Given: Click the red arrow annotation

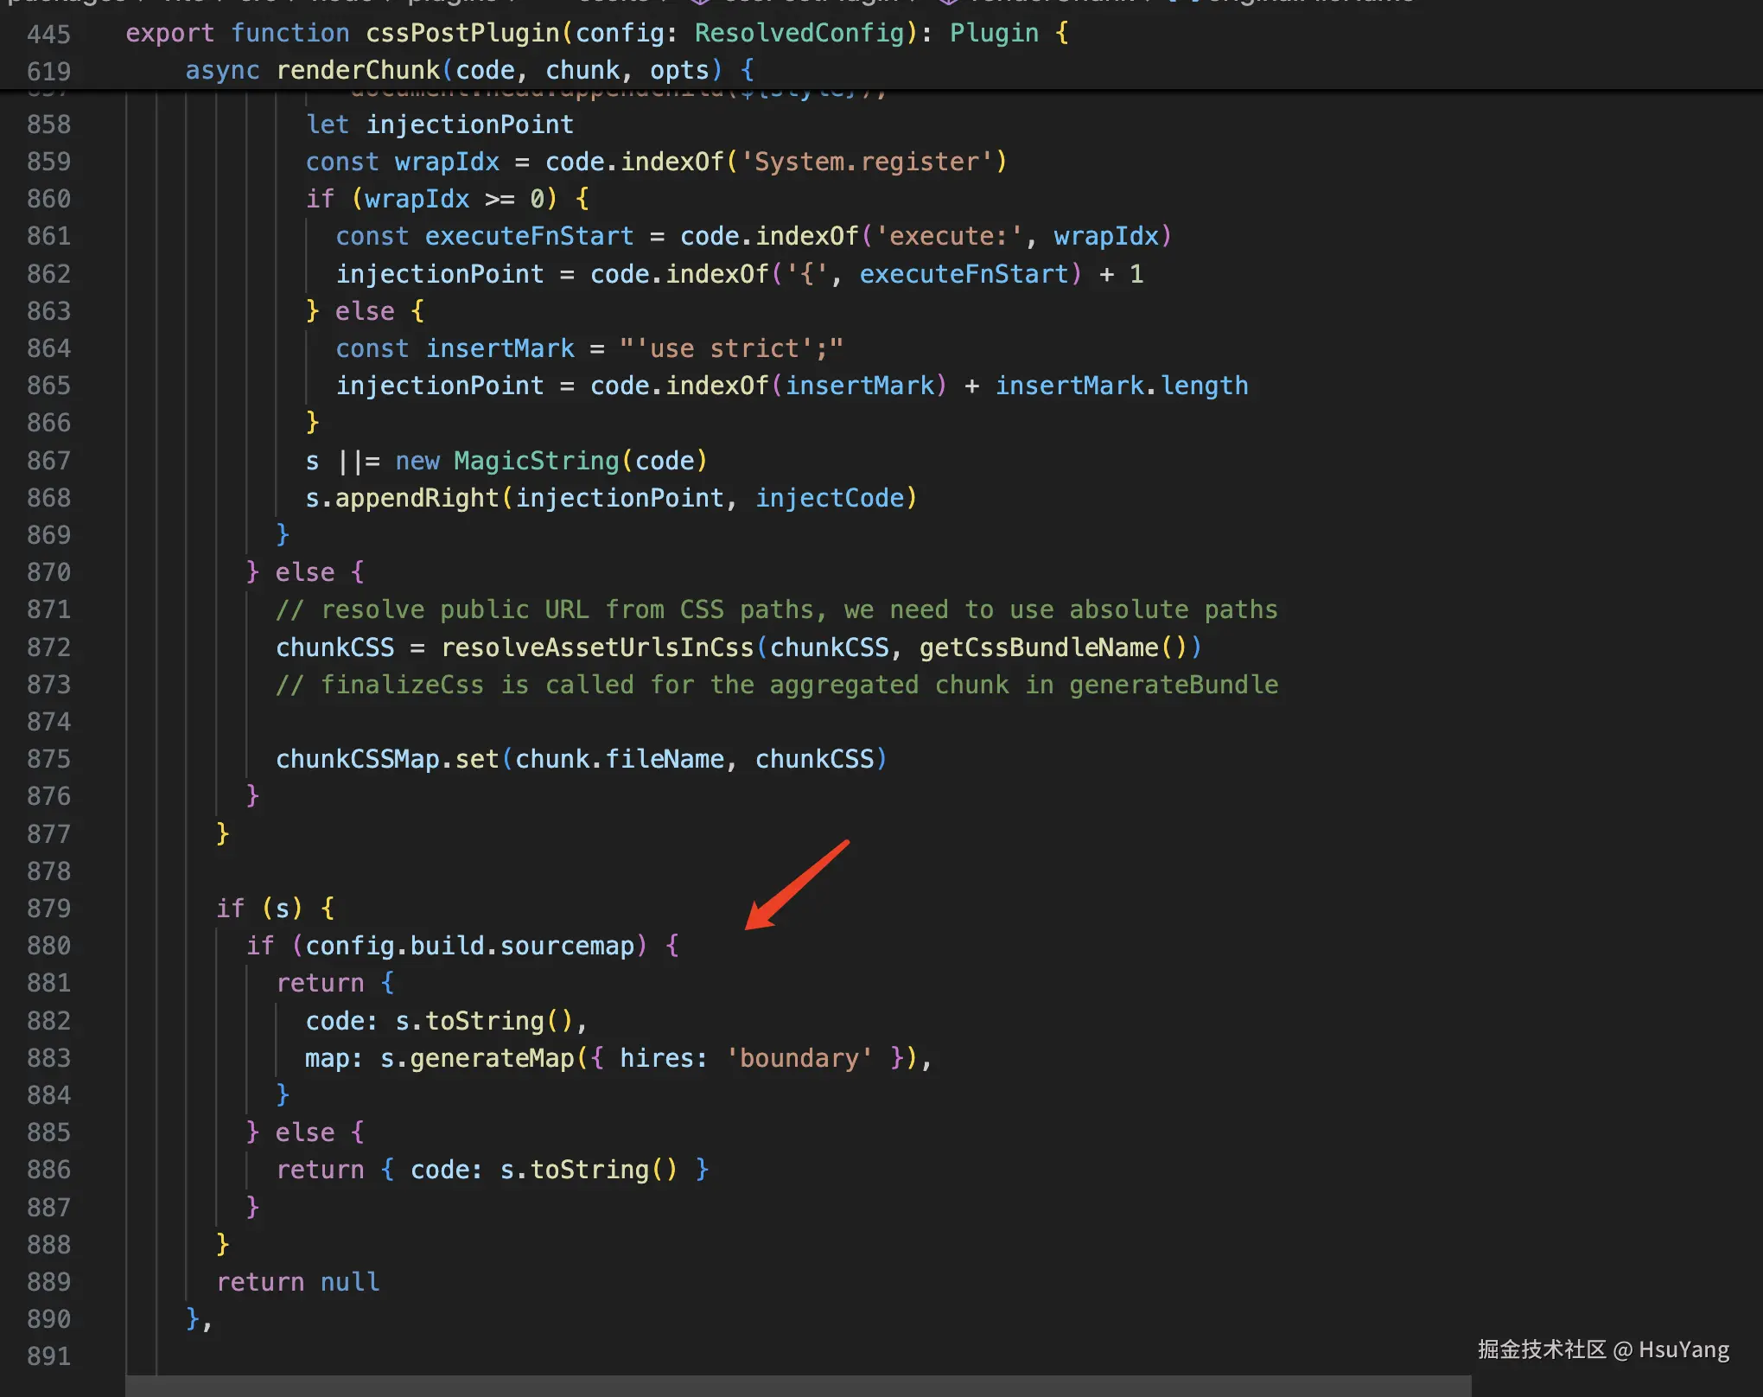Looking at the screenshot, I should 796,885.
